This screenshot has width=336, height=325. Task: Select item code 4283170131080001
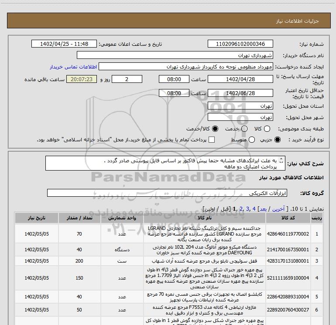pos(288,261)
